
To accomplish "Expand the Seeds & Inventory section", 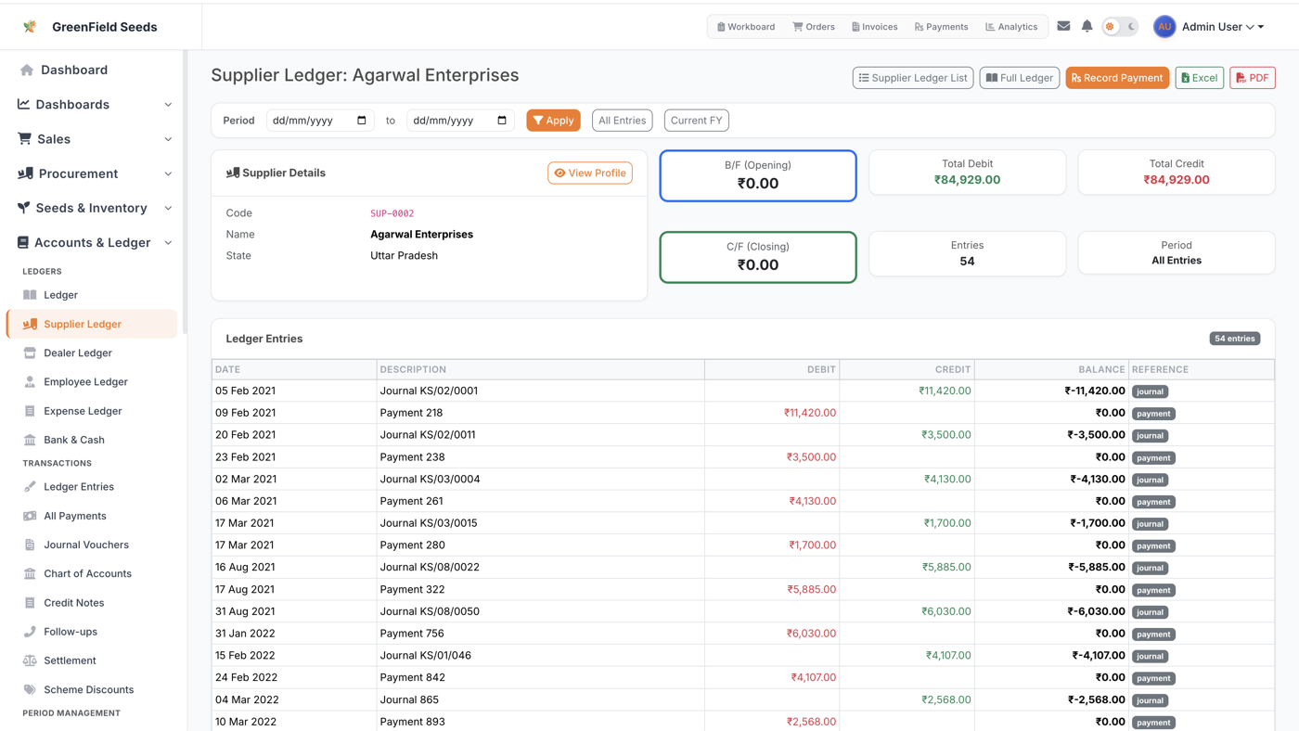I will [93, 208].
